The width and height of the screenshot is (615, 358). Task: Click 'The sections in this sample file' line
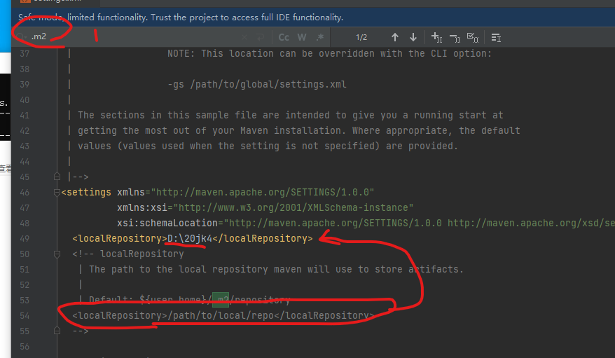[290, 116]
